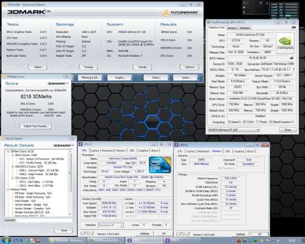Select the Graphics Card tab in GPU-Z
The height and width of the screenshot is (244, 305).
(x=217, y=27)
